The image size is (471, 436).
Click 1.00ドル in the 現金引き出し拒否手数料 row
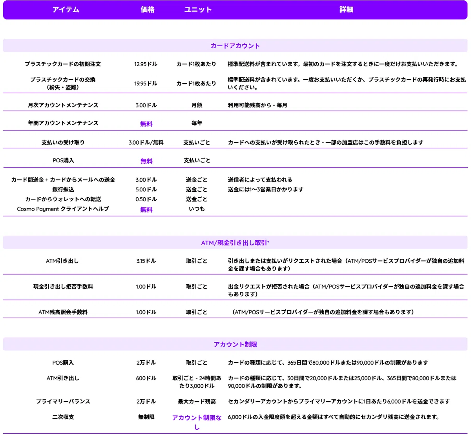pyautogui.click(x=146, y=287)
